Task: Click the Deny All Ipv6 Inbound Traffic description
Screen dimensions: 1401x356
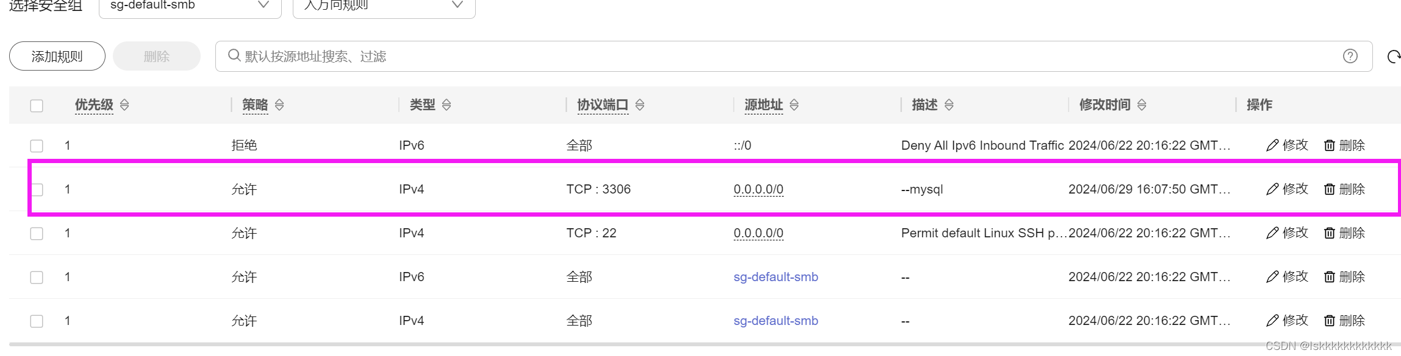Action: tap(983, 145)
